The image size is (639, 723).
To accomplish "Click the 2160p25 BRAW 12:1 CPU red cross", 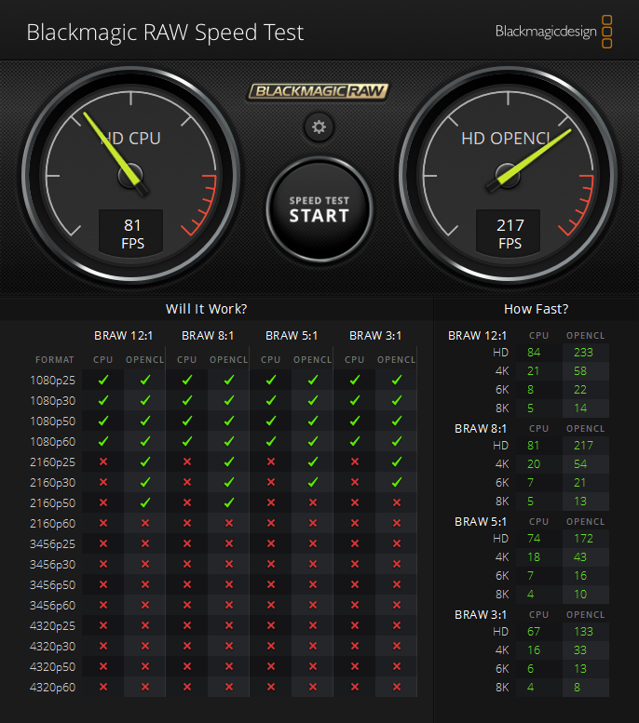I will pos(103,462).
